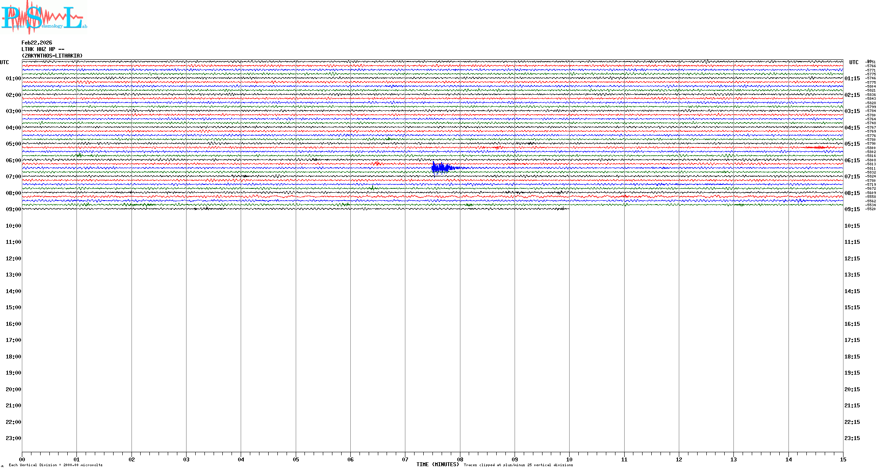Click the 16:00 hour label on left
Screen dimensions: 878x471
(13, 324)
